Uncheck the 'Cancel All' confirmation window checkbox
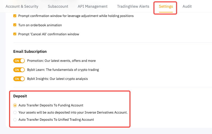This screenshot has width=212, height=134. click(15, 34)
